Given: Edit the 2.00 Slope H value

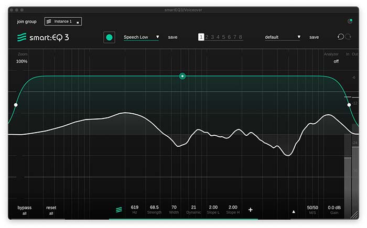Looking at the screenshot, I should click(233, 208).
